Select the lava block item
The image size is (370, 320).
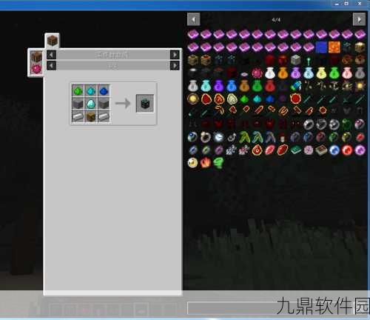(334, 47)
